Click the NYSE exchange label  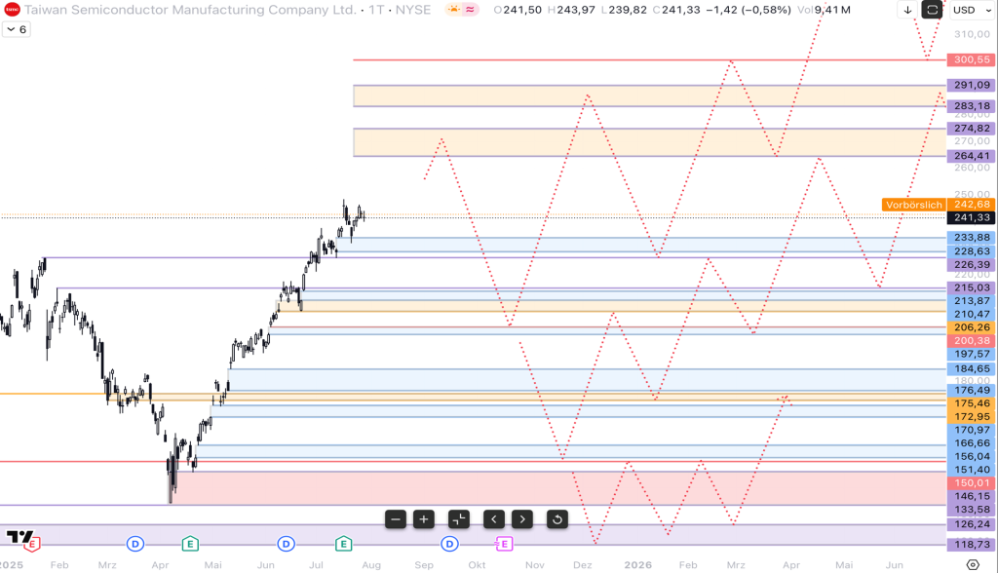413,10
